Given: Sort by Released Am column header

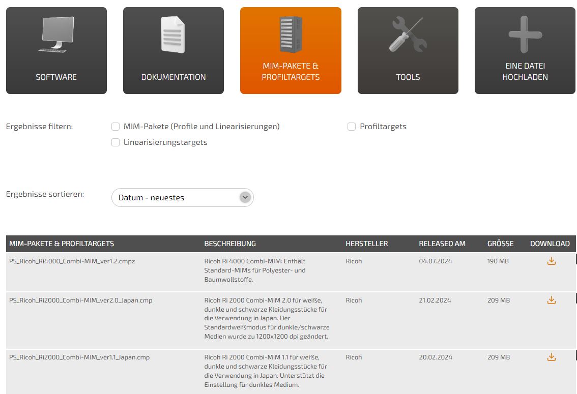Looking at the screenshot, I should coord(442,244).
